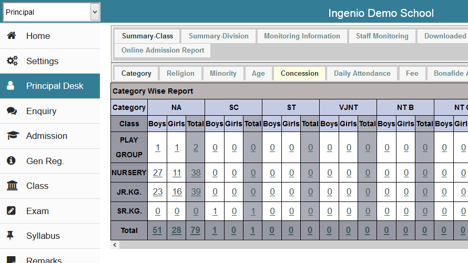Click JR.KG. NA girls count 16
The height and width of the screenshot is (263, 468).
(x=177, y=192)
